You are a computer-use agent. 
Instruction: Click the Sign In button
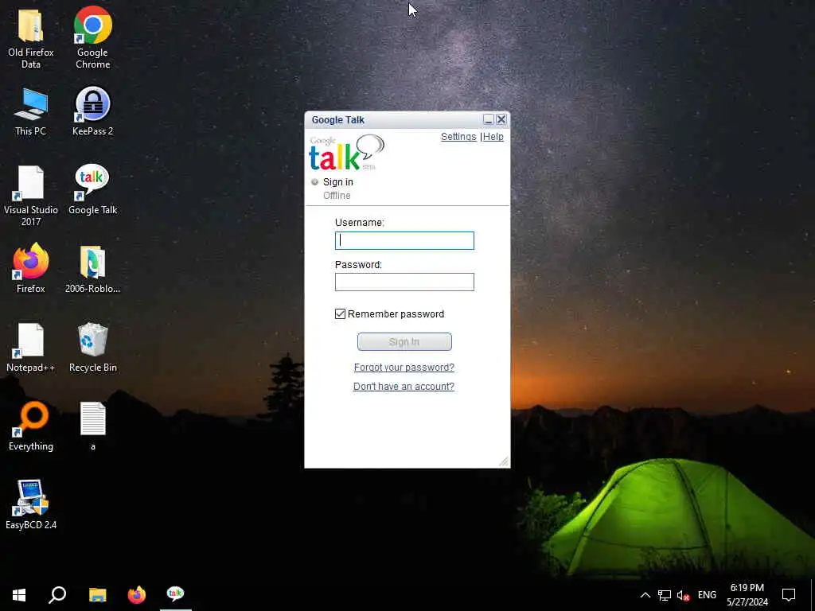(404, 341)
